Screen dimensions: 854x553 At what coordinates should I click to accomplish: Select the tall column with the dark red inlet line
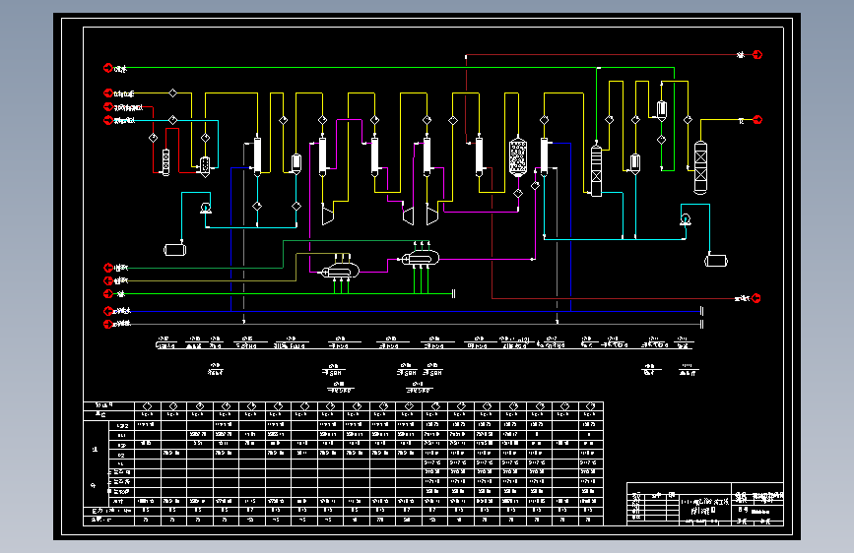(479, 156)
